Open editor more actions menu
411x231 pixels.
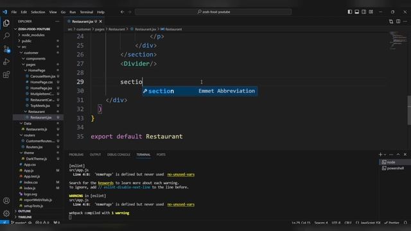coord(405,21)
